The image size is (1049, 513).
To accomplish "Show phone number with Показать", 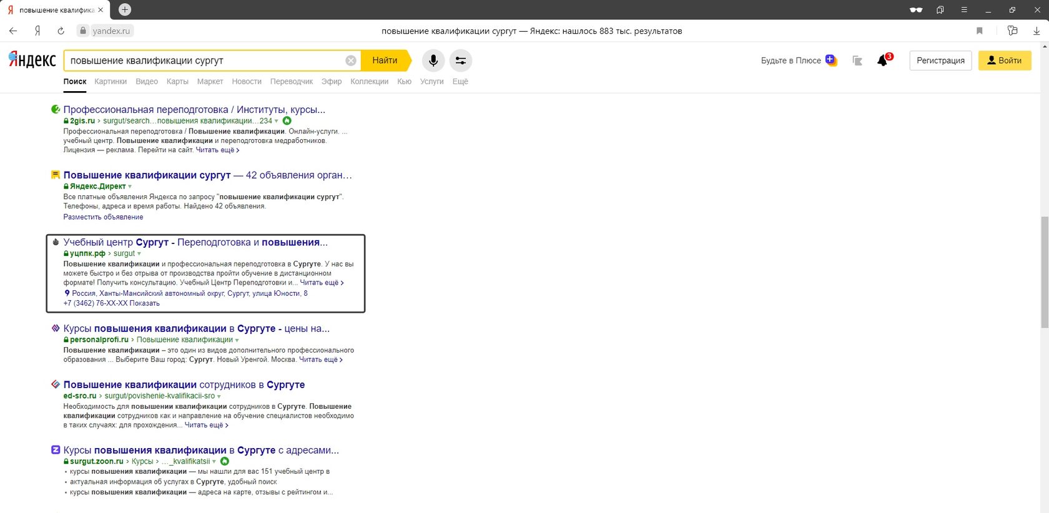I will tap(145, 303).
